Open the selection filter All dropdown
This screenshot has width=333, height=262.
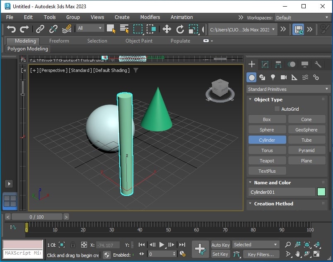(89, 28)
